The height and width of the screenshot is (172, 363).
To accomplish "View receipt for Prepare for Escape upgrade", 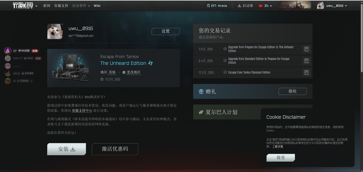I will pos(306,61).
